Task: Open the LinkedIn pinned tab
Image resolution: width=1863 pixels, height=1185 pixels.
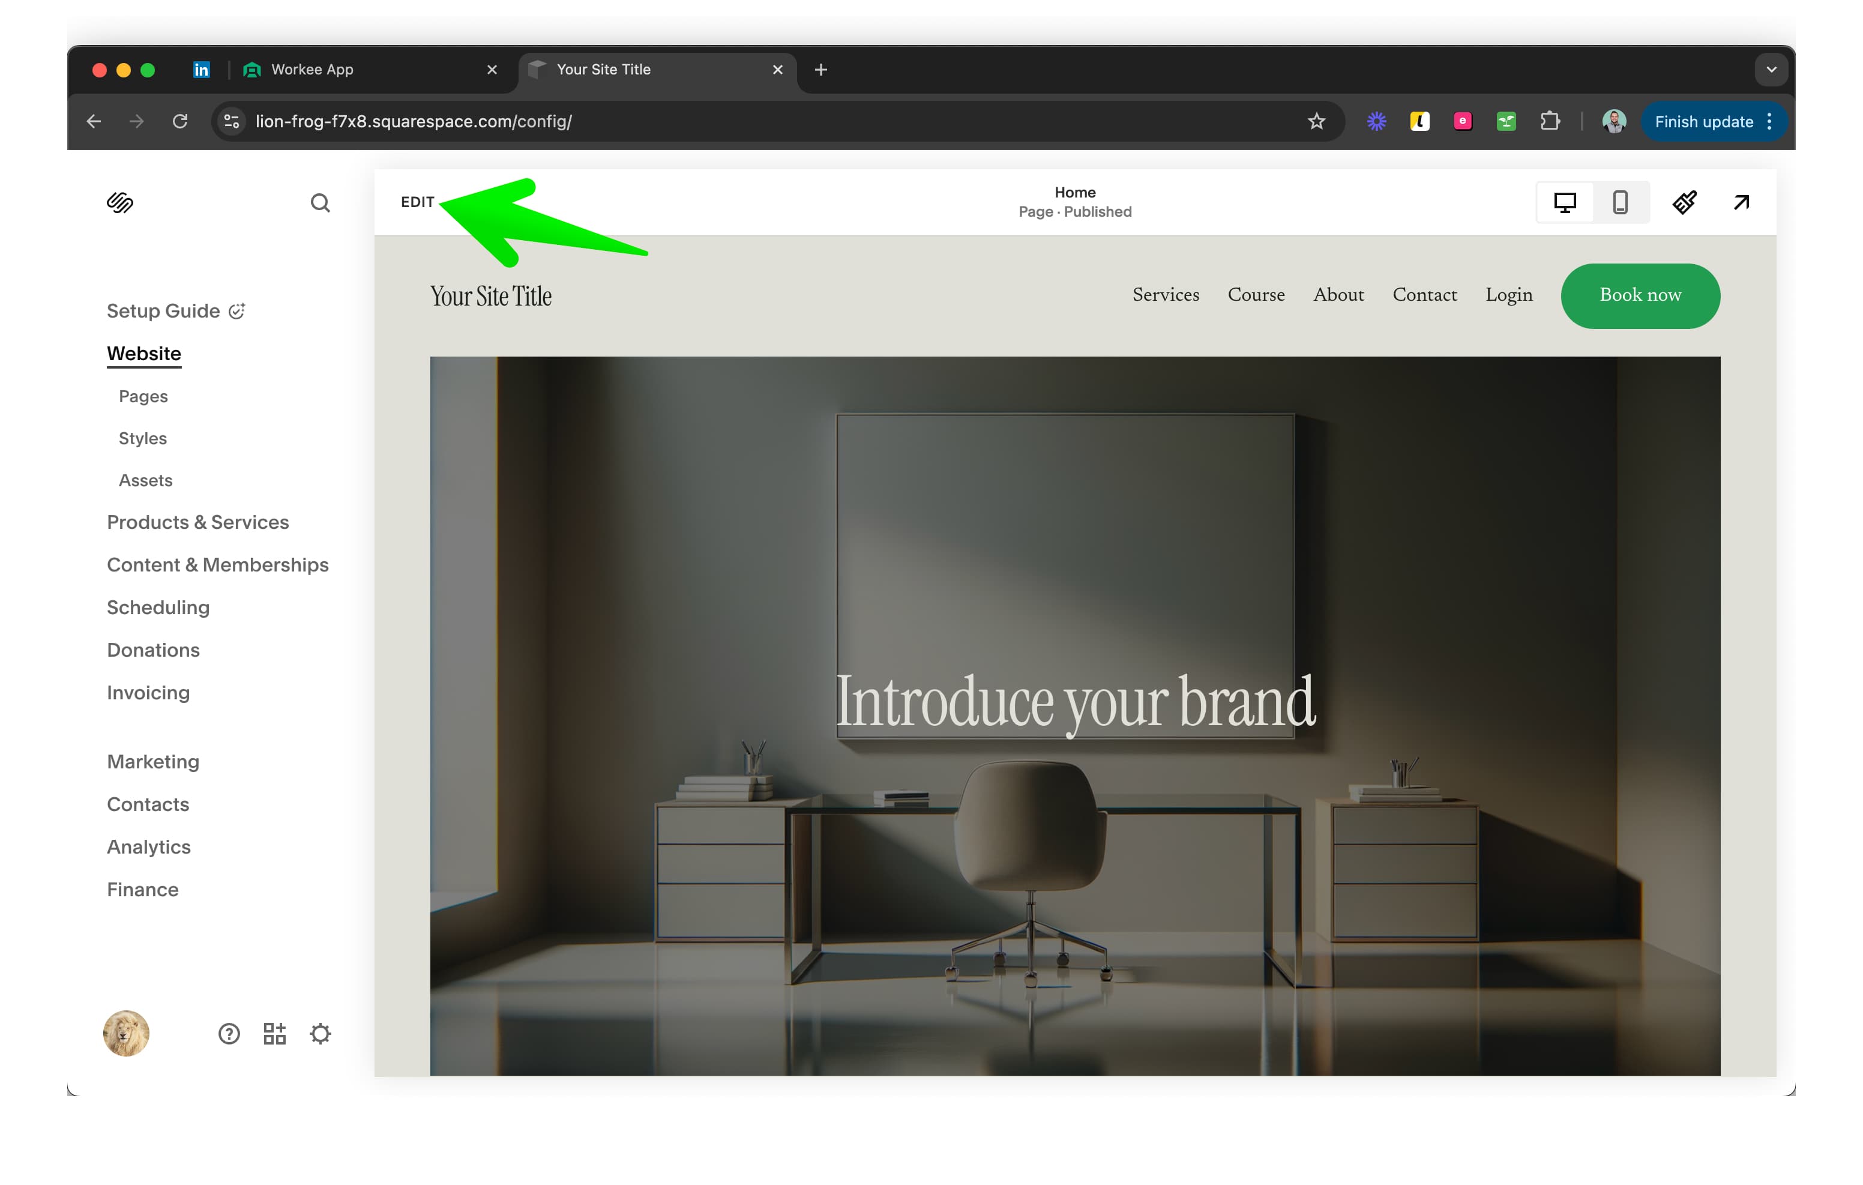Action: point(201,70)
